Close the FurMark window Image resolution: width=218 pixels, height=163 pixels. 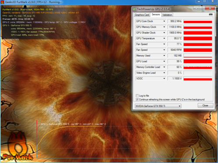coord(212,1)
